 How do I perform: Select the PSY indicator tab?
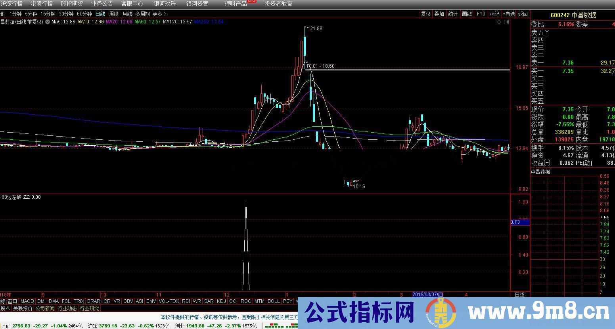coord(287,301)
